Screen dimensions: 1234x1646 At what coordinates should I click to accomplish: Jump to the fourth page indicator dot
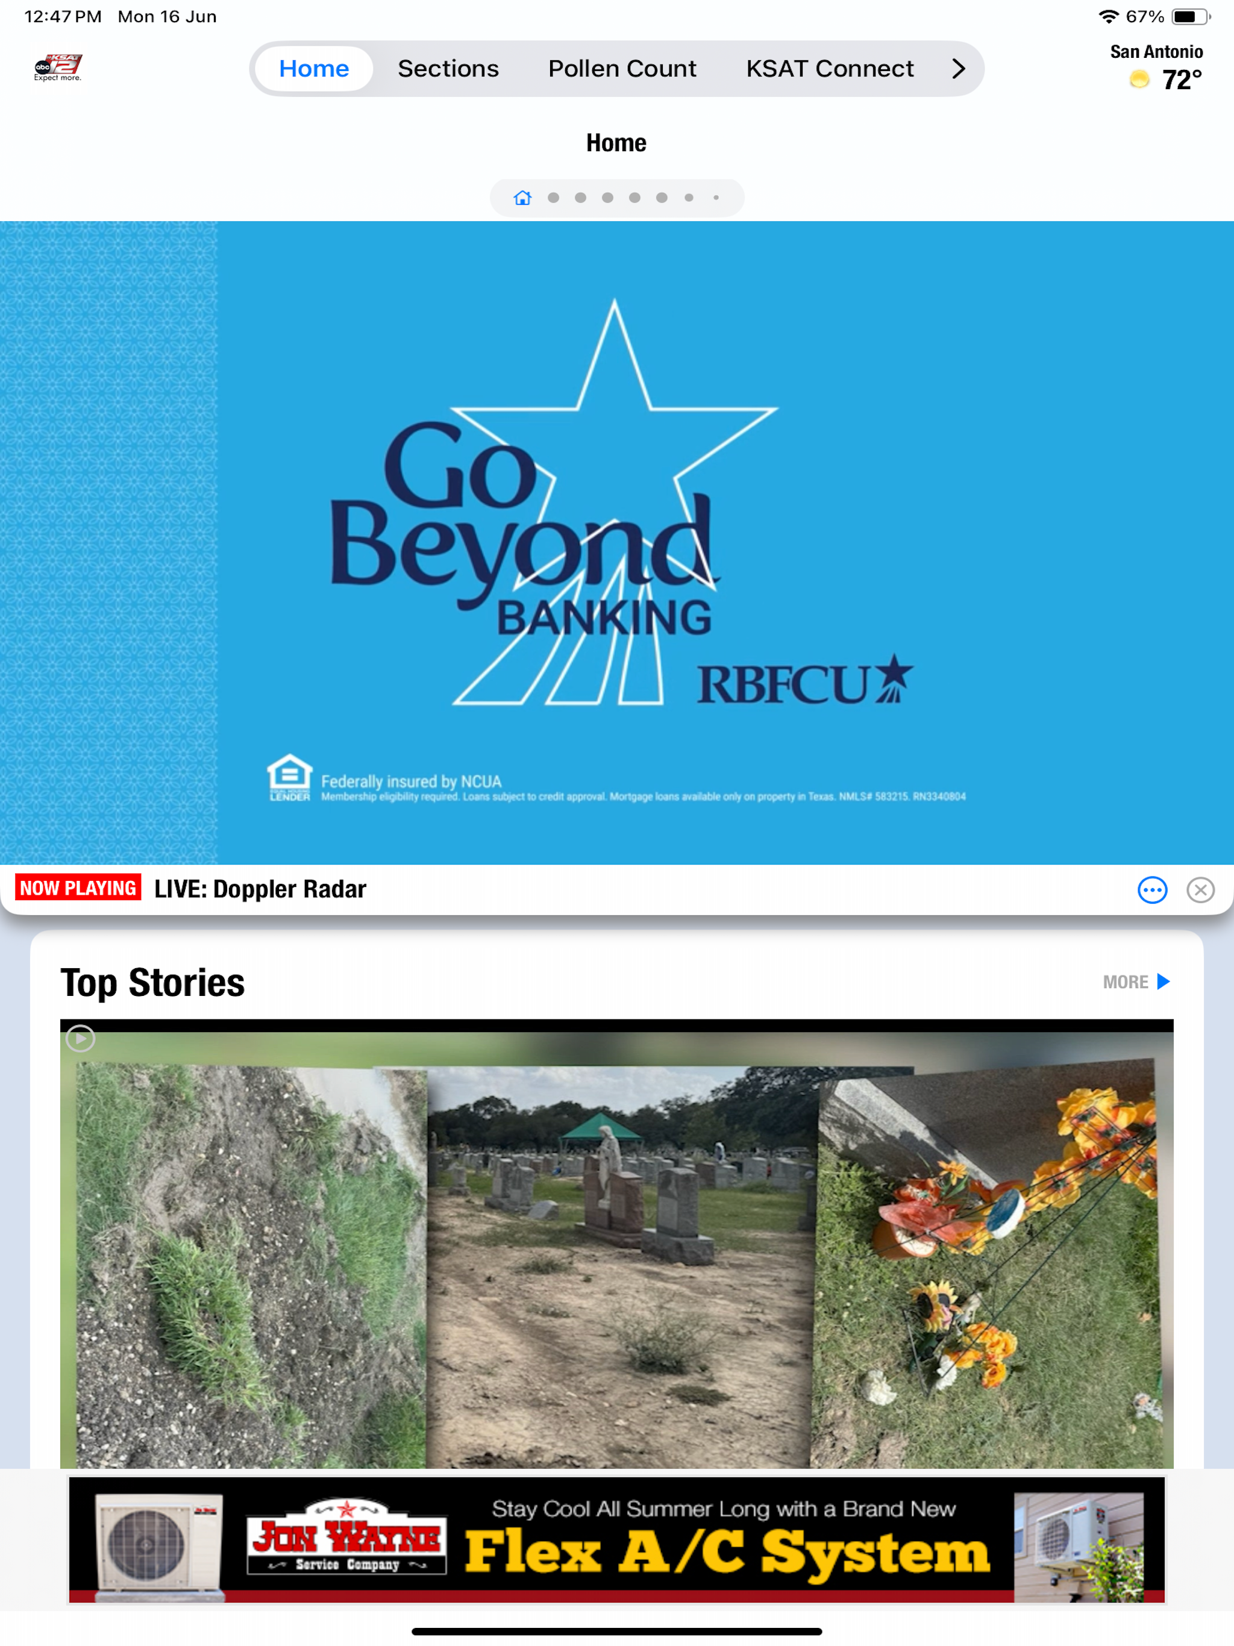coord(608,198)
